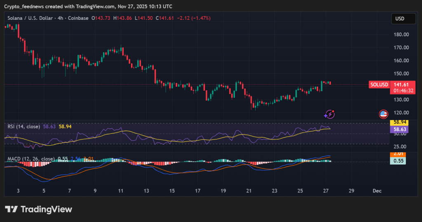Click the RSI 58.94 yellow axis label
The image size is (422, 222).
(399, 123)
